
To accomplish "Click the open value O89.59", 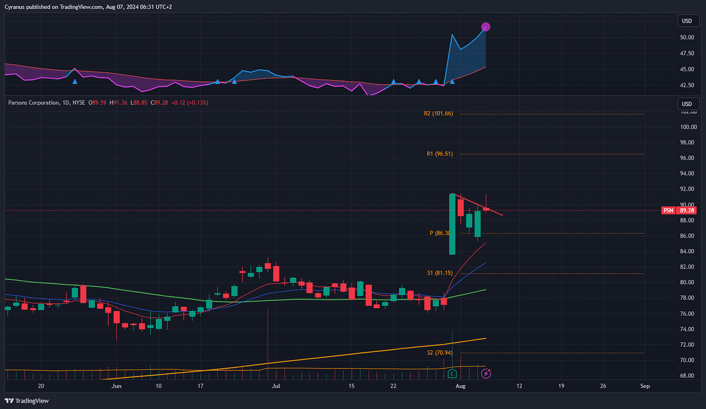I will (97, 103).
